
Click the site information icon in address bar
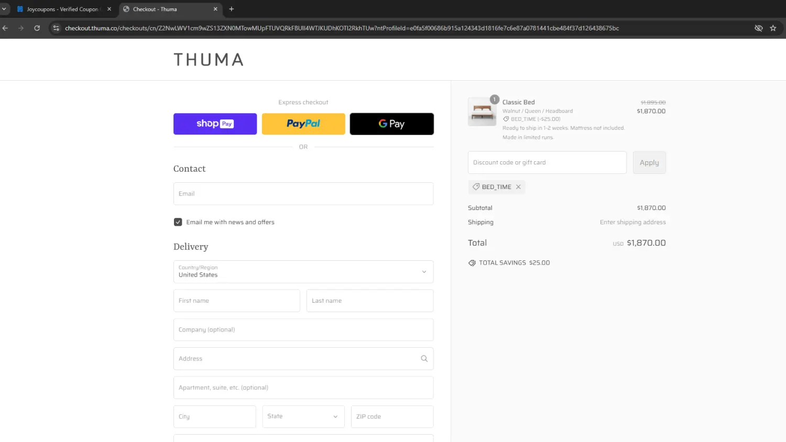tap(56, 28)
